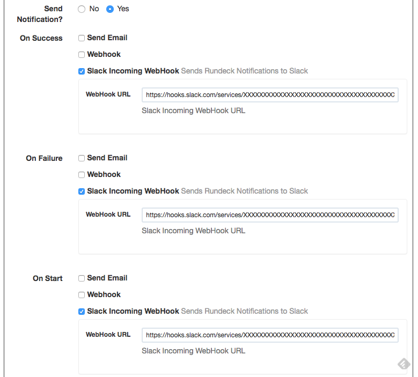Viewport: 418px width, 377px height.
Task: Uncheck Slack Incoming WebHook checkbox under On Start
Action: tap(82, 312)
